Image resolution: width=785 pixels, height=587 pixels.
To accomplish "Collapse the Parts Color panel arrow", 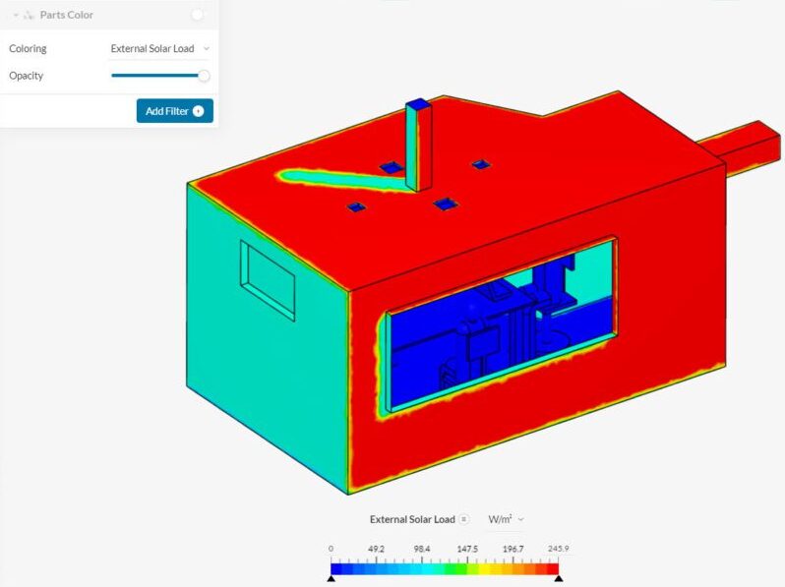I will 16,16.
